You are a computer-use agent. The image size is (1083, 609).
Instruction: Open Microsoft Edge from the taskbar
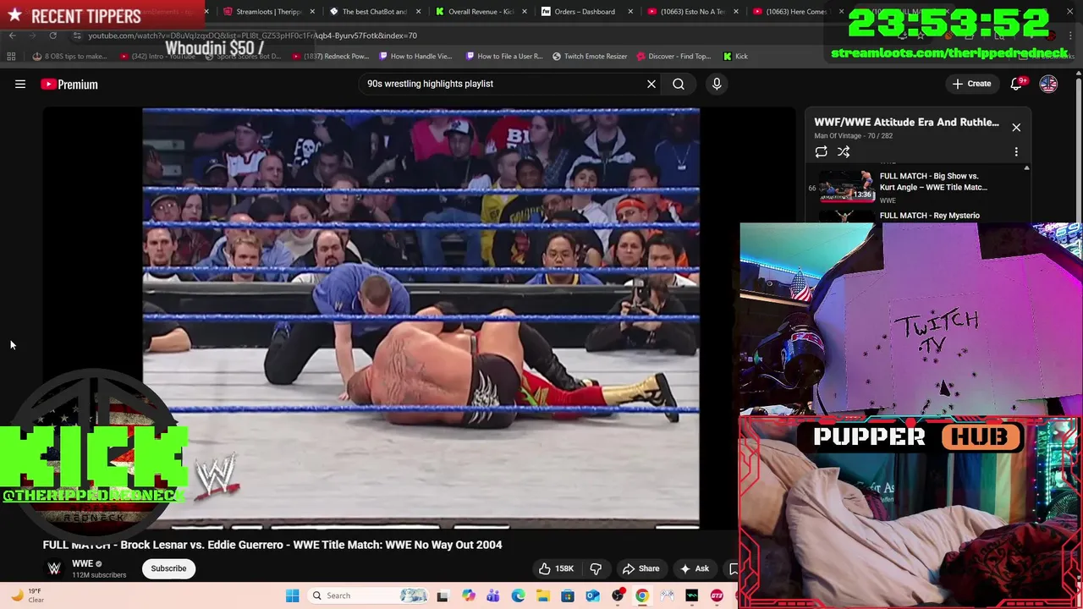pos(518,595)
